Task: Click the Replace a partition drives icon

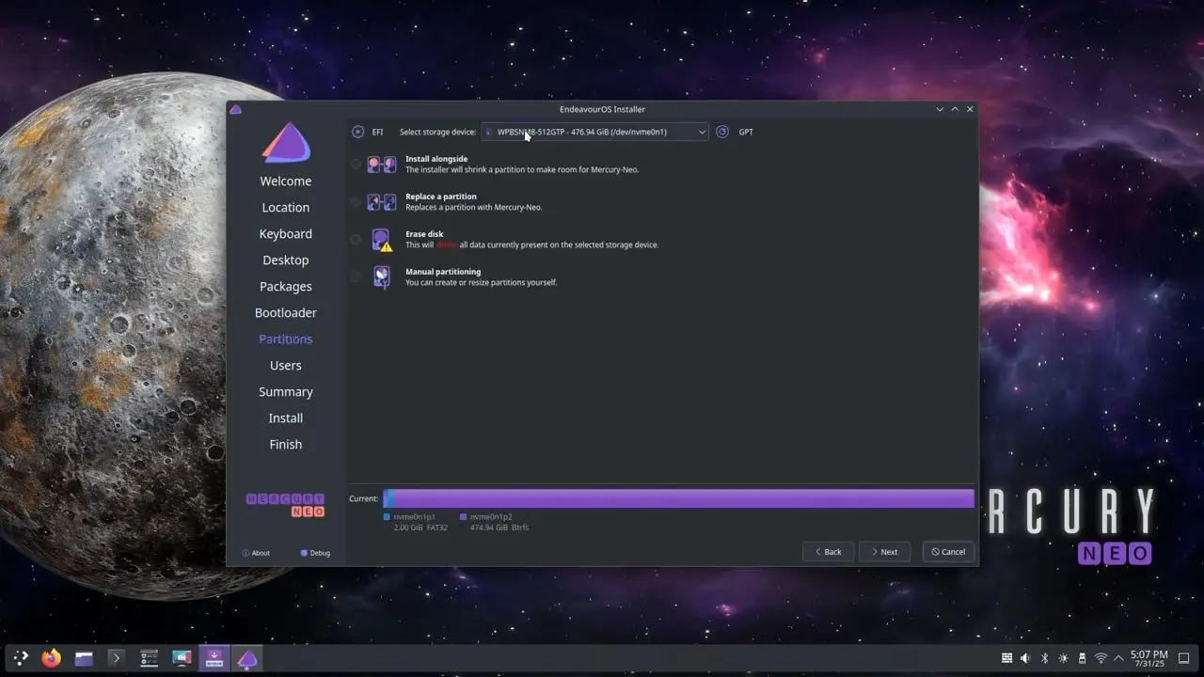Action: (381, 201)
